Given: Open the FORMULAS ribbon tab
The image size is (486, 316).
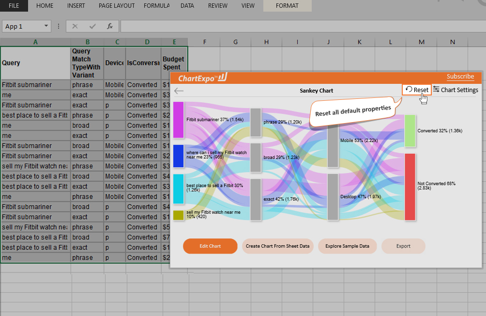Looking at the screenshot, I should pos(156,6).
